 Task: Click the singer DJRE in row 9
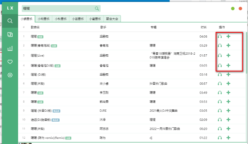(x=103, y=111)
